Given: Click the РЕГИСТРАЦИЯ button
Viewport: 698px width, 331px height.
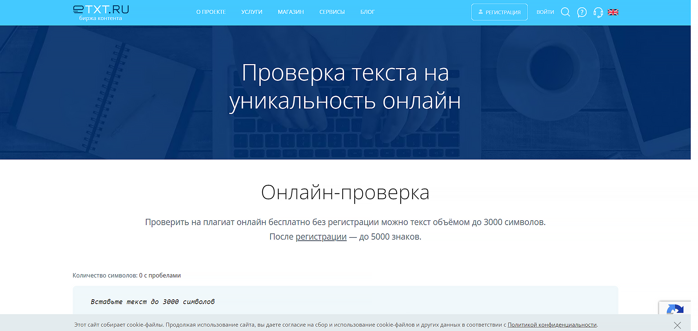Looking at the screenshot, I should [499, 12].
